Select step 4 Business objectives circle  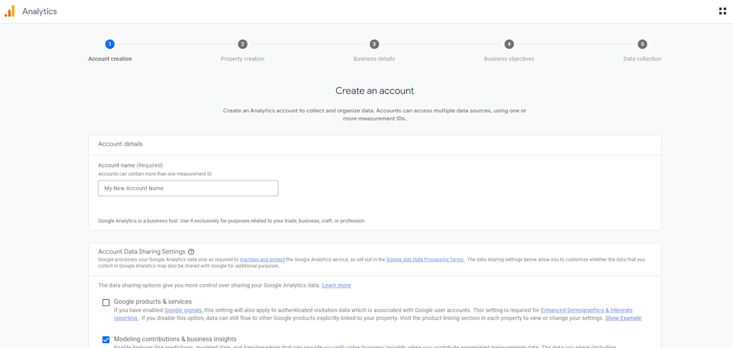coord(509,44)
